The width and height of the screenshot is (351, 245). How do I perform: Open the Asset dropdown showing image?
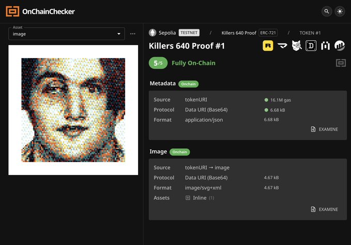[x=67, y=34]
